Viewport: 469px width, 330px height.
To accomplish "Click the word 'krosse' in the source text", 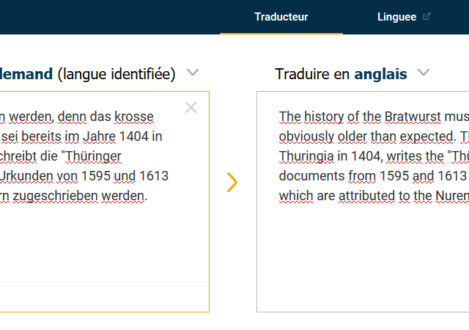I will [134, 117].
